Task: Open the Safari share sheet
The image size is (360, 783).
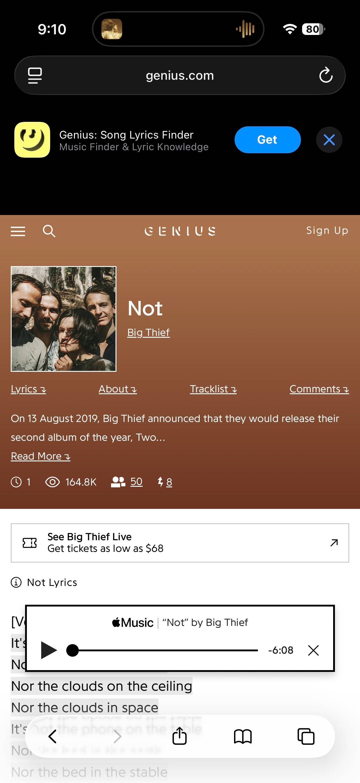Action: pyautogui.click(x=179, y=736)
